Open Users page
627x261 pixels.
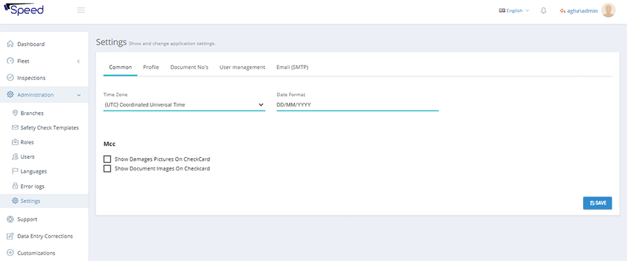click(28, 157)
